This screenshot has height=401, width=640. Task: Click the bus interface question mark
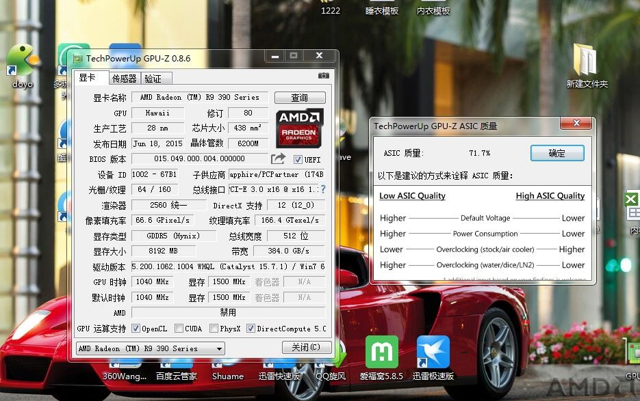click(323, 189)
